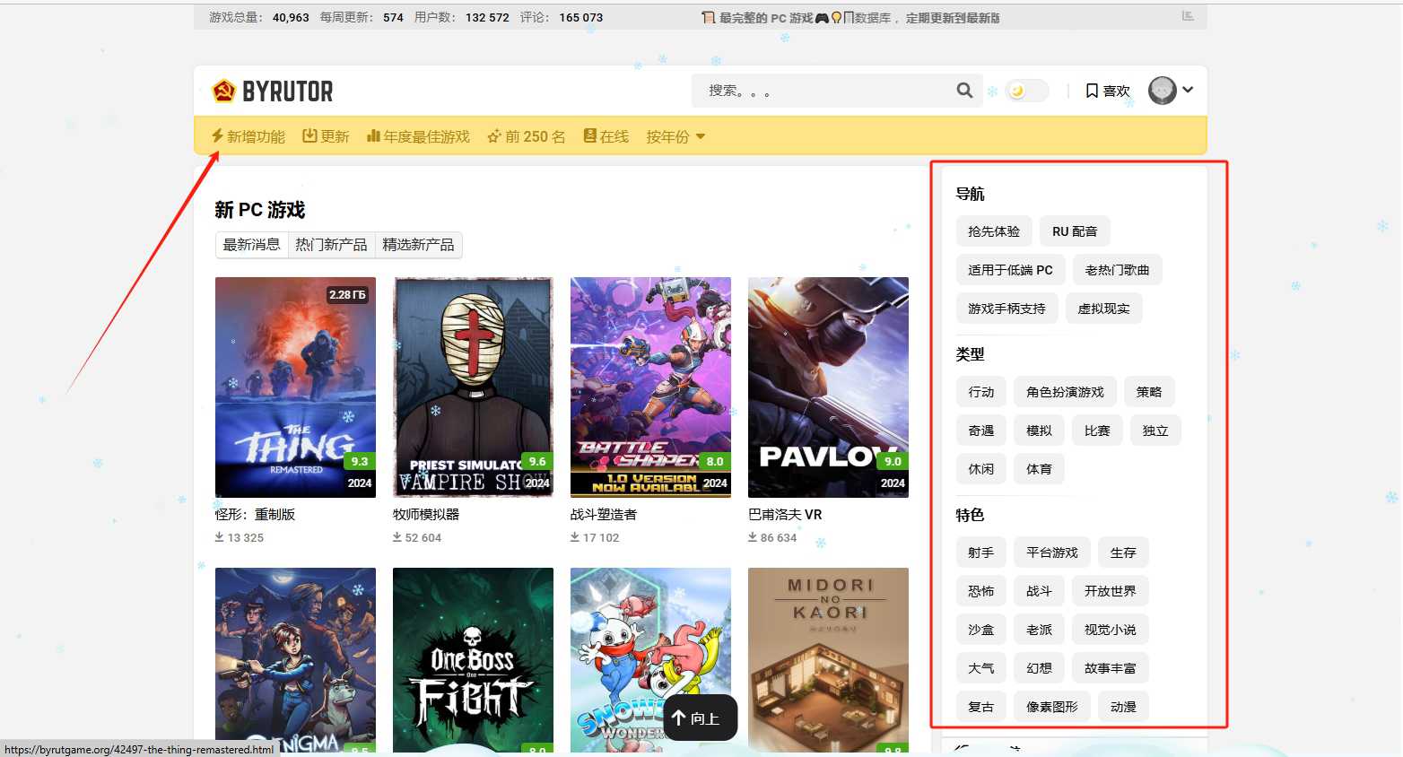Select the 虚拟现实 tag
This screenshot has width=1403, height=757.
click(x=1103, y=309)
